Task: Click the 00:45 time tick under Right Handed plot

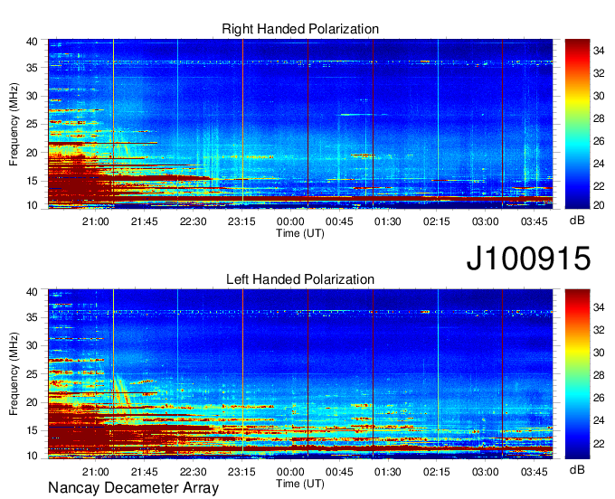Action: tap(339, 221)
